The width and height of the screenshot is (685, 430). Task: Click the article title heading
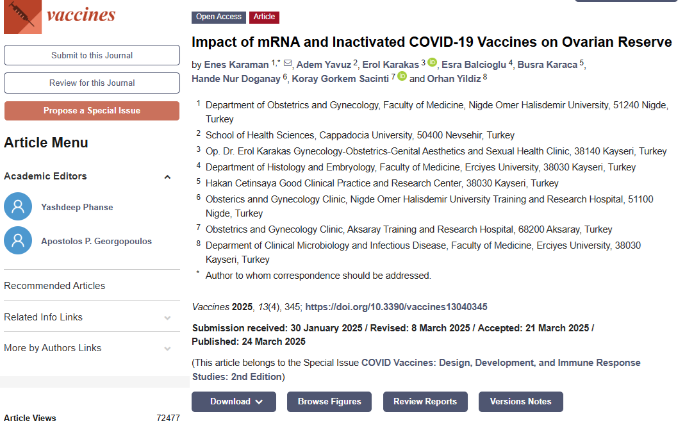[x=432, y=42]
